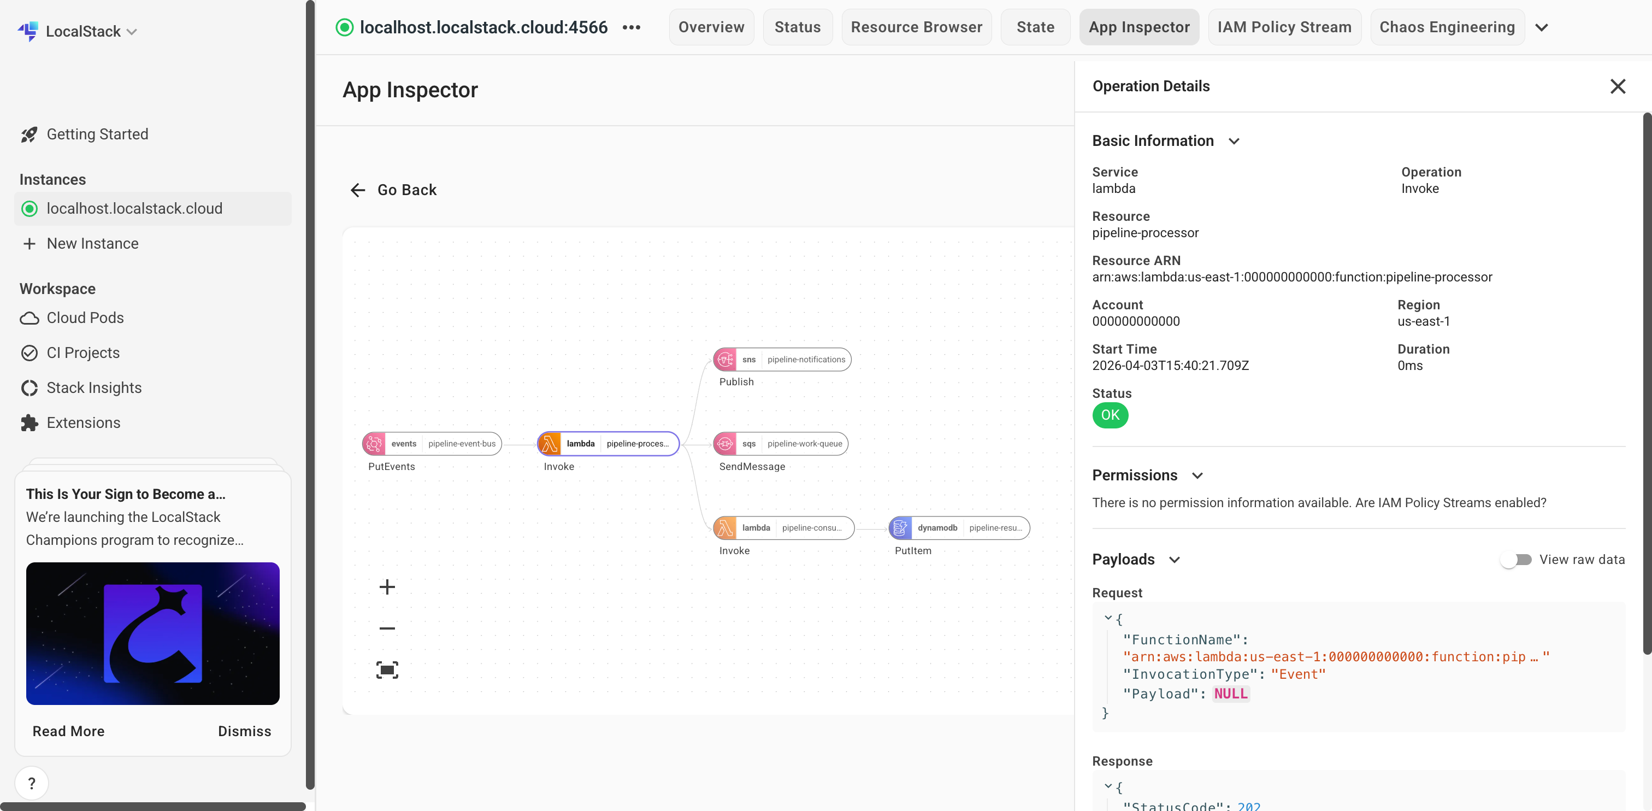Open the three-dot menu beside the instance URL
The image size is (1652, 811).
click(632, 27)
